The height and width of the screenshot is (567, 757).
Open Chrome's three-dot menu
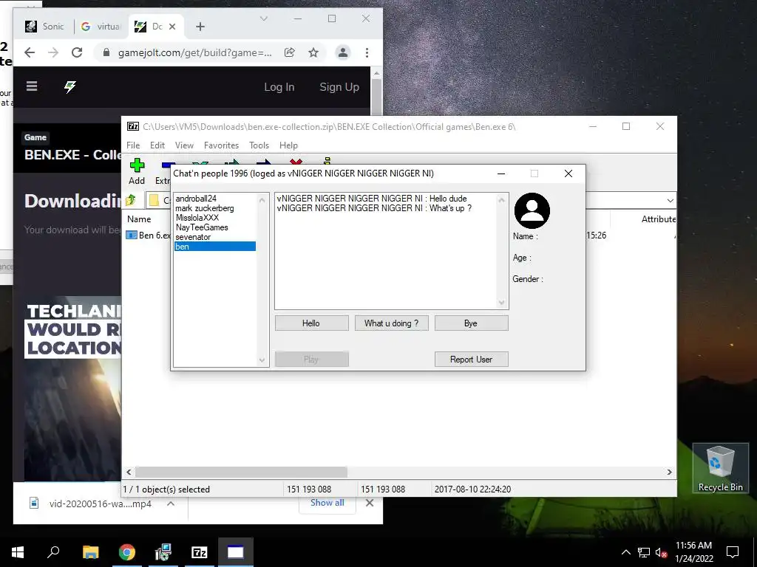(x=367, y=52)
